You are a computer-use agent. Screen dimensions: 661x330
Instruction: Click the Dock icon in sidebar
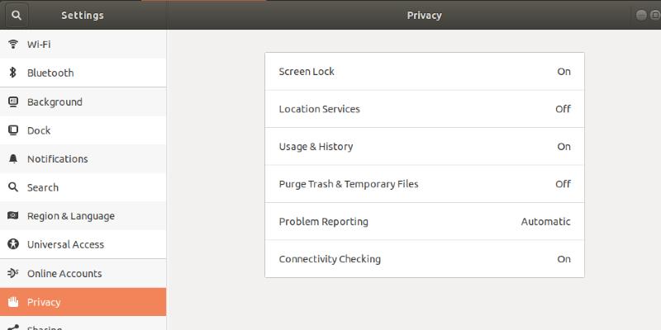[x=13, y=130]
